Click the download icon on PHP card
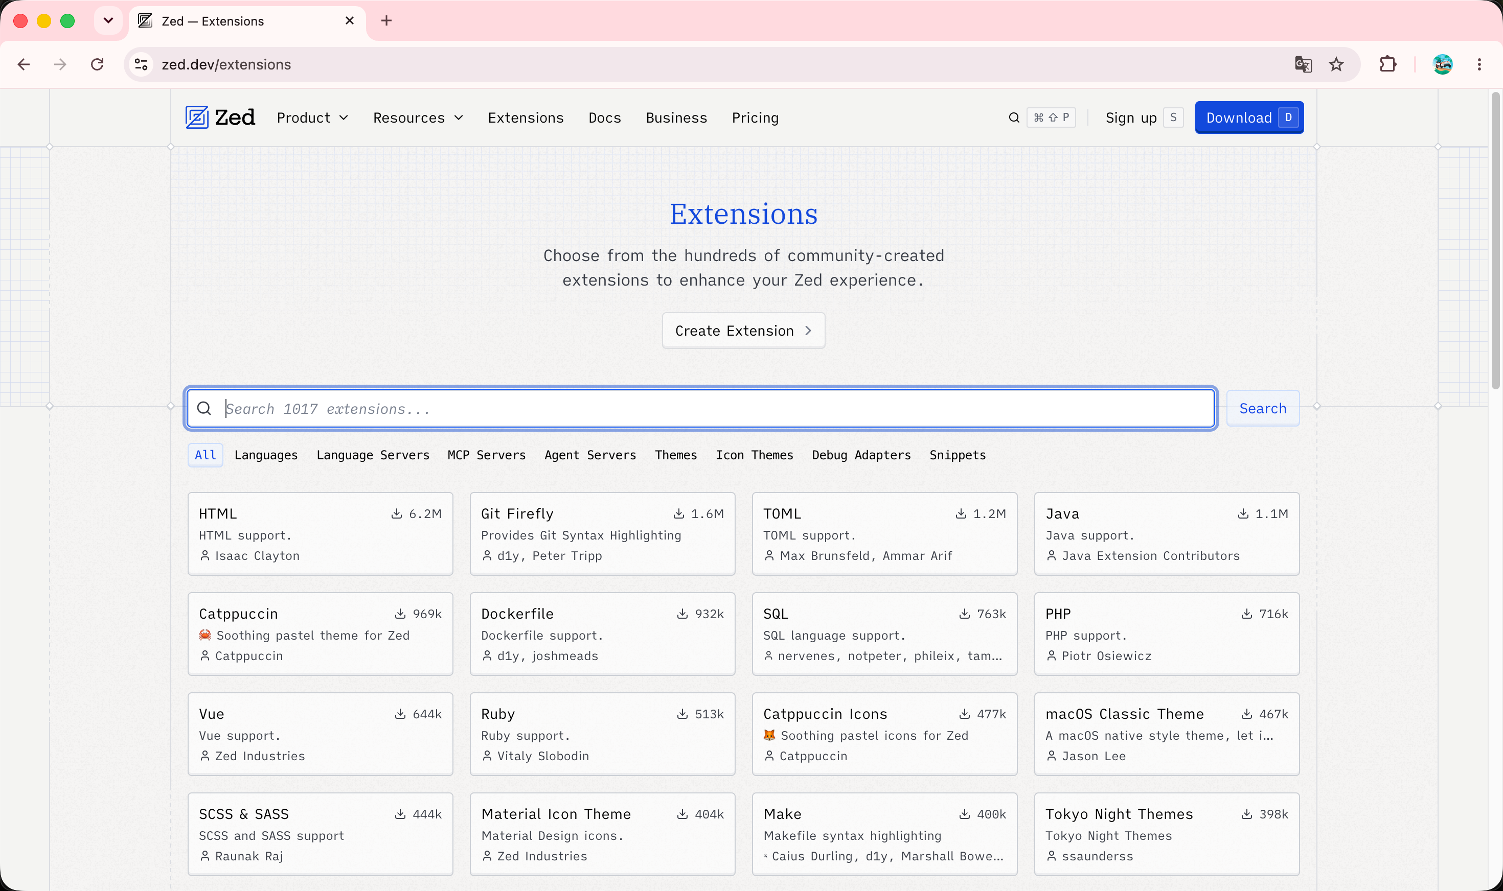This screenshot has width=1503, height=891. point(1247,614)
